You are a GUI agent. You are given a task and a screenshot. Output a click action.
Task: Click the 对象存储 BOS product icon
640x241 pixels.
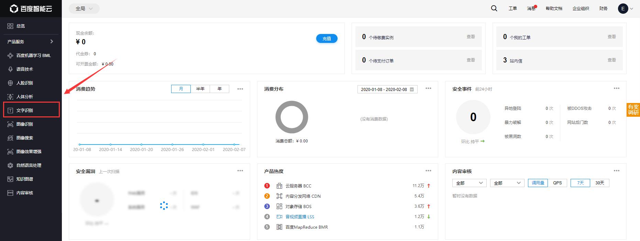point(279,206)
